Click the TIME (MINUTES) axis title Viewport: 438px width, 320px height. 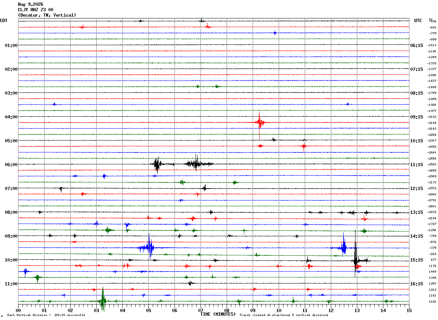tap(218, 314)
